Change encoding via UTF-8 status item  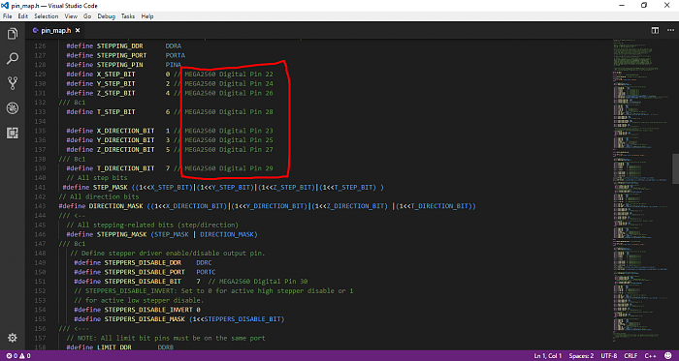609,356
